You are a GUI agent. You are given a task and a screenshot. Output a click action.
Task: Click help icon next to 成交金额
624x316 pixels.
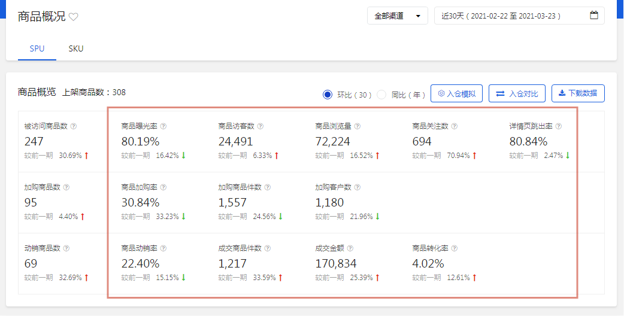[350, 248]
